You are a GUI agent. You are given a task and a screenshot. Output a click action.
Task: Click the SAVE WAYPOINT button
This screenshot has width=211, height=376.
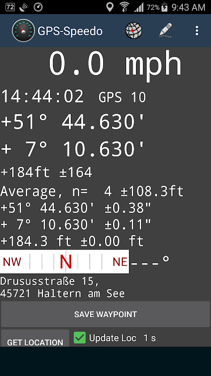coord(105,314)
